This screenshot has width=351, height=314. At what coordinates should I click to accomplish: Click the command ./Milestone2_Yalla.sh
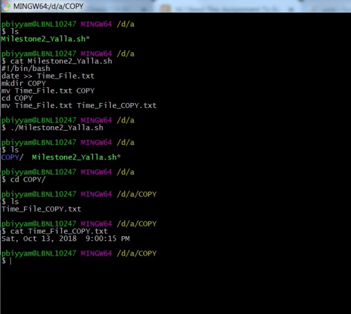(x=56, y=127)
